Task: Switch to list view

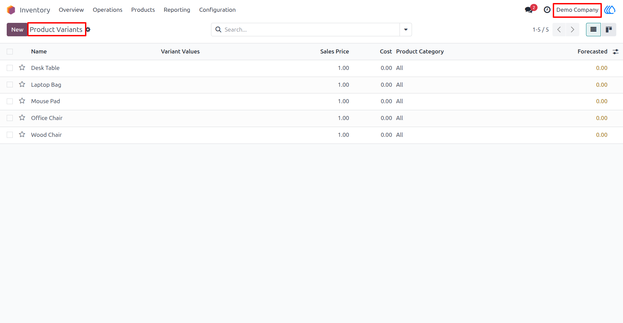Action: 593,30
